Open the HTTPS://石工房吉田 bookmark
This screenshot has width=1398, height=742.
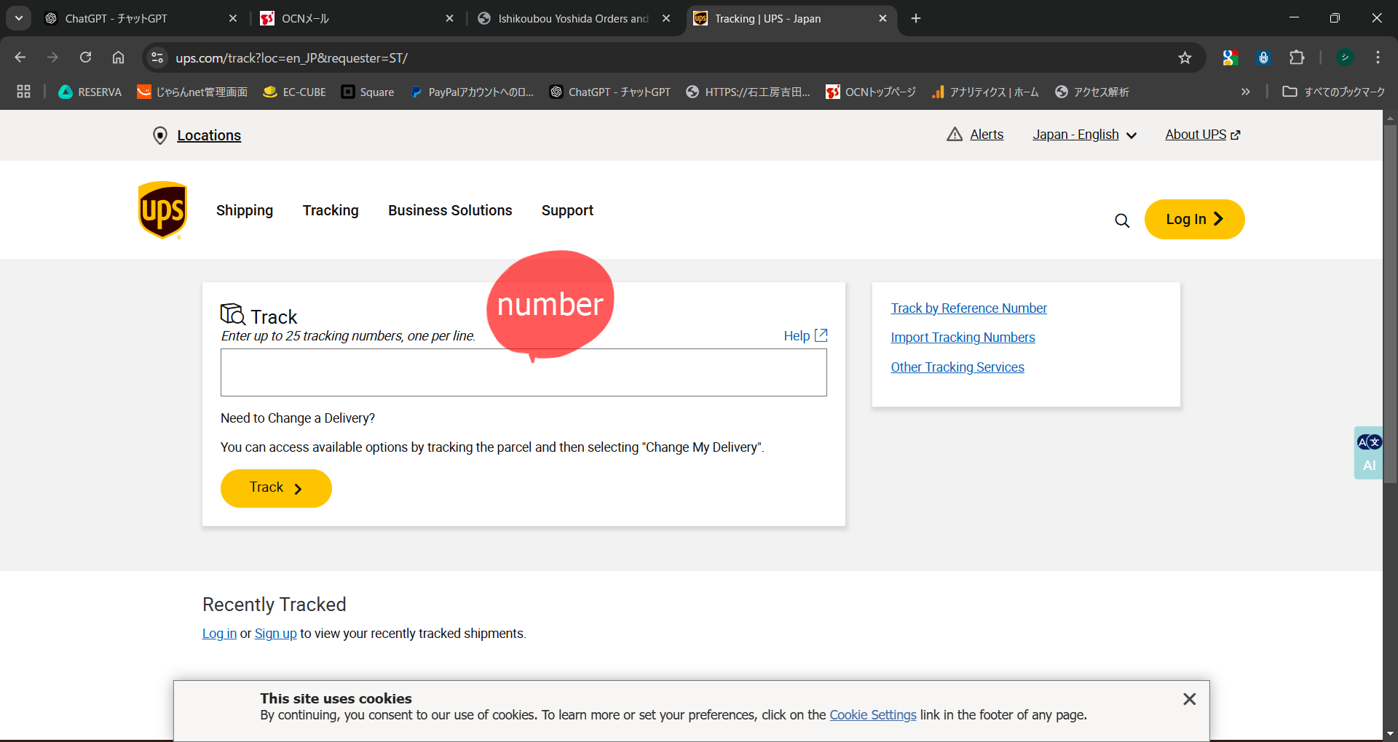point(749,92)
